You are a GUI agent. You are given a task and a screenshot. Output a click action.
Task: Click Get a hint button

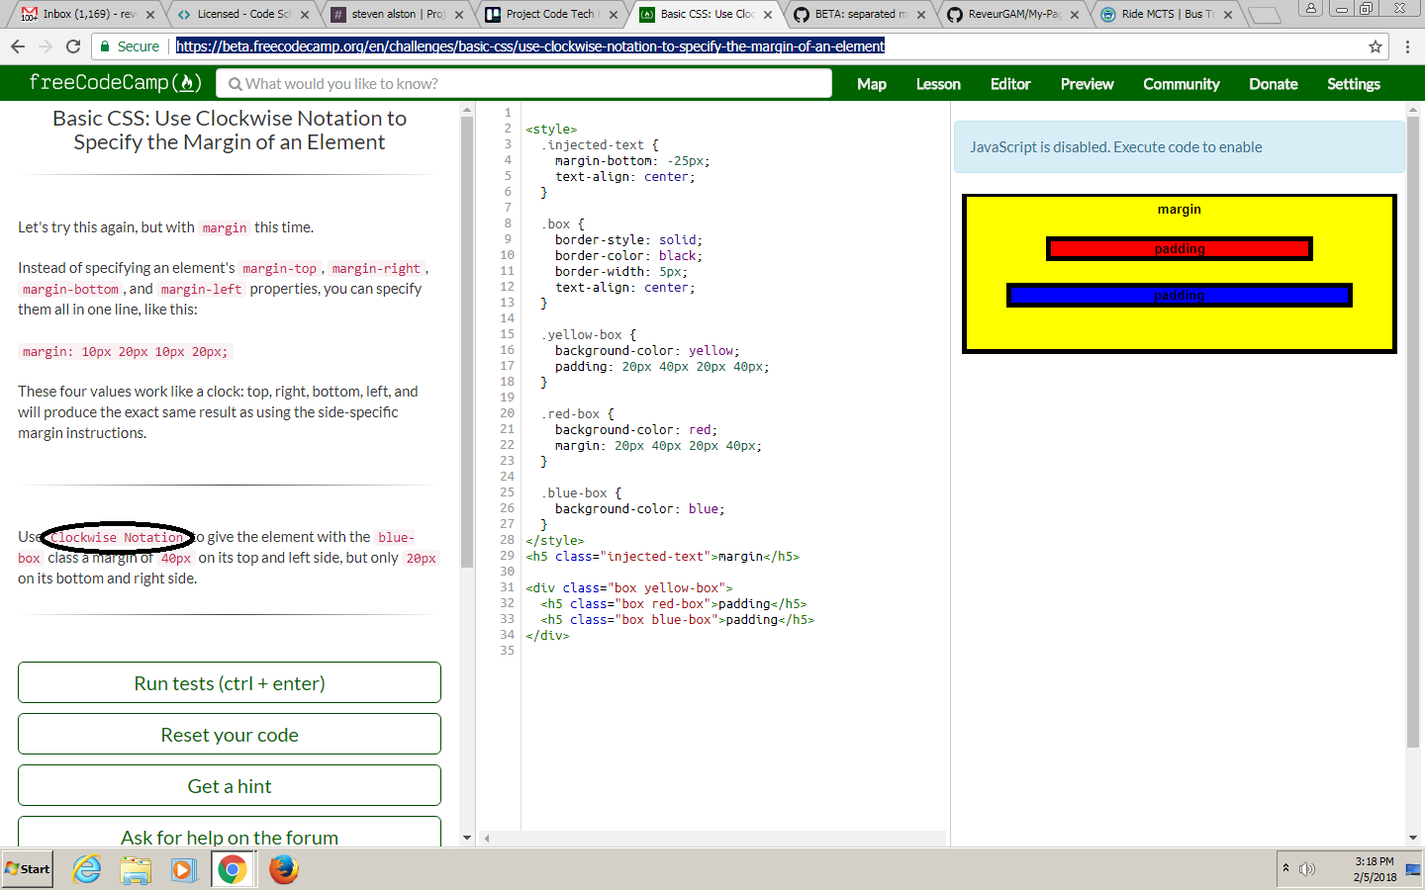(x=230, y=786)
